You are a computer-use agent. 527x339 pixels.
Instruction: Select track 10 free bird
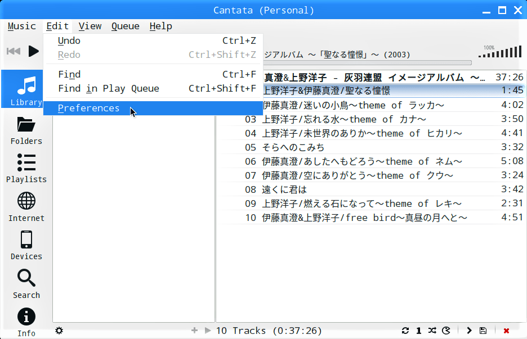tap(372, 218)
